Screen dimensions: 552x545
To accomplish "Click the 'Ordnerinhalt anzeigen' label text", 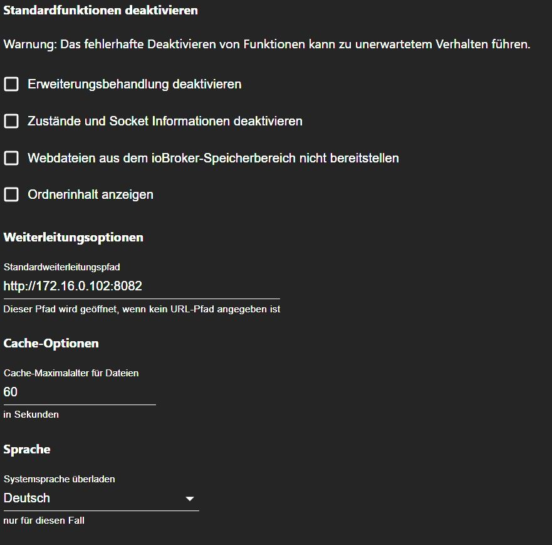I will (x=90, y=194).
